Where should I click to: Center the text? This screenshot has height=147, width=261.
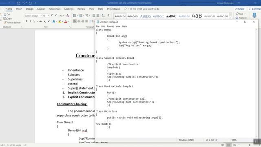(79, 21)
